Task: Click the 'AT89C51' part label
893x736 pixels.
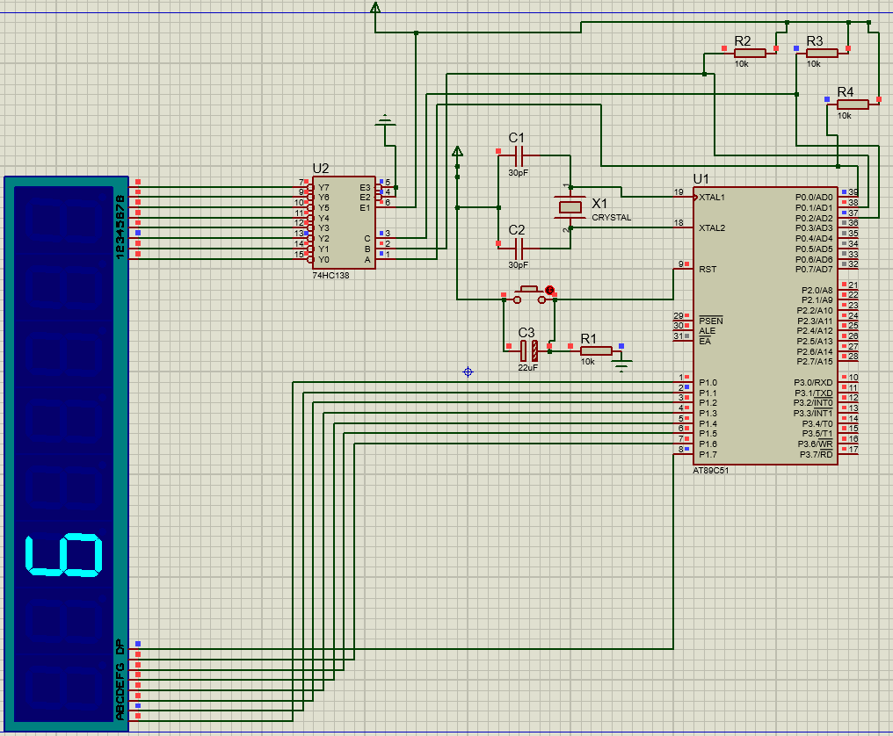Action: [x=710, y=471]
